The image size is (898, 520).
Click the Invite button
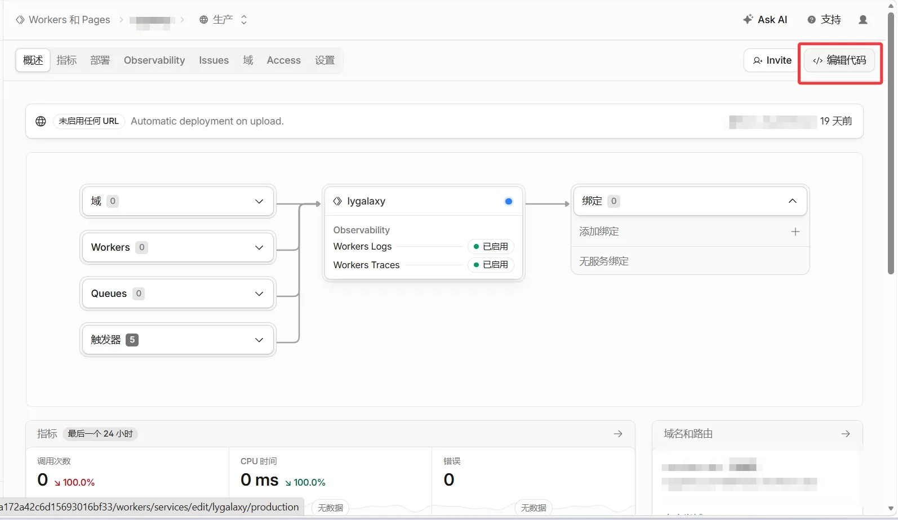point(772,60)
